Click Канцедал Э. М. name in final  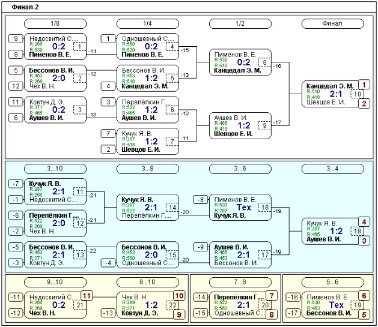pos(330,86)
